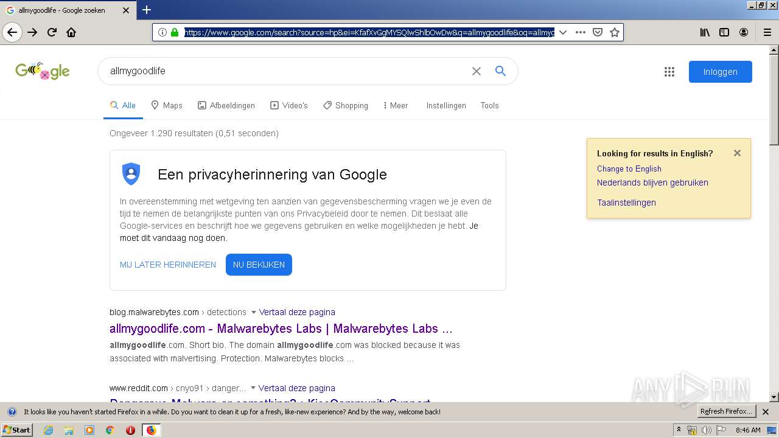Click Change to English link
The width and height of the screenshot is (779, 438).
tap(629, 169)
